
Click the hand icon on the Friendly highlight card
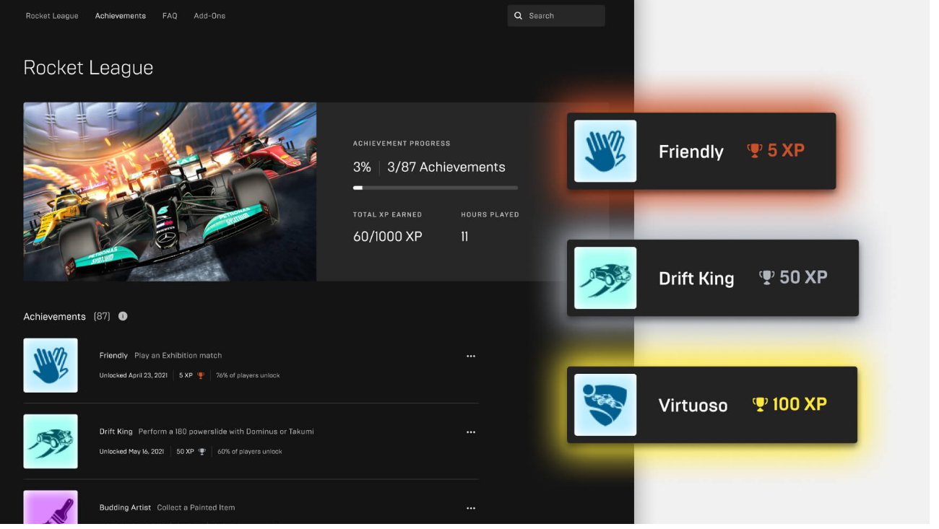click(605, 151)
